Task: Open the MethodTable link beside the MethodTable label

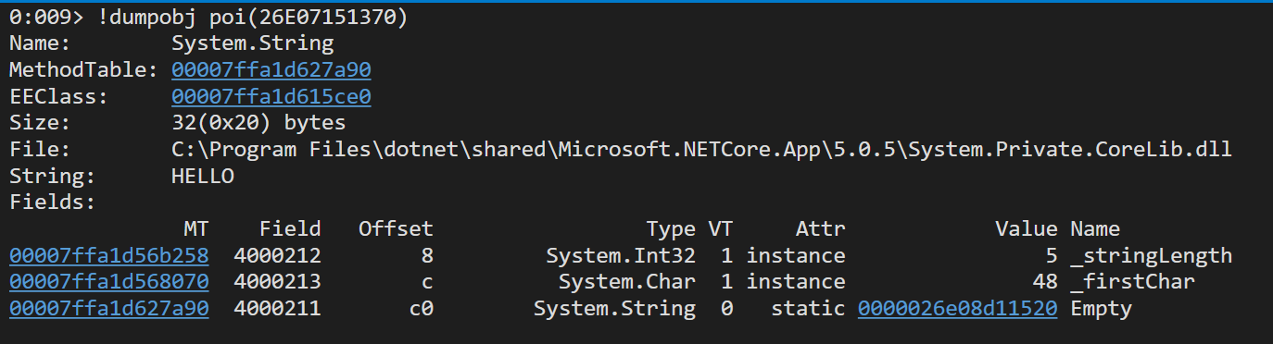Action: click(271, 70)
